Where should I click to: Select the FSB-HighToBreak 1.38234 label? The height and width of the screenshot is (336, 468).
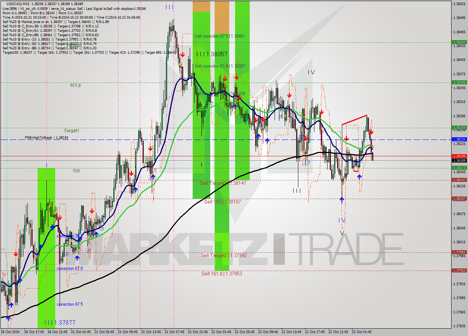click(46, 138)
